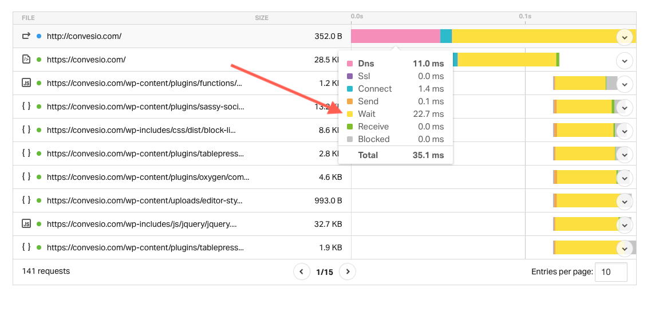Screen dimensions: 659x311
Task: Click the green status dot for https://convesio.com/
Action: 39,60
